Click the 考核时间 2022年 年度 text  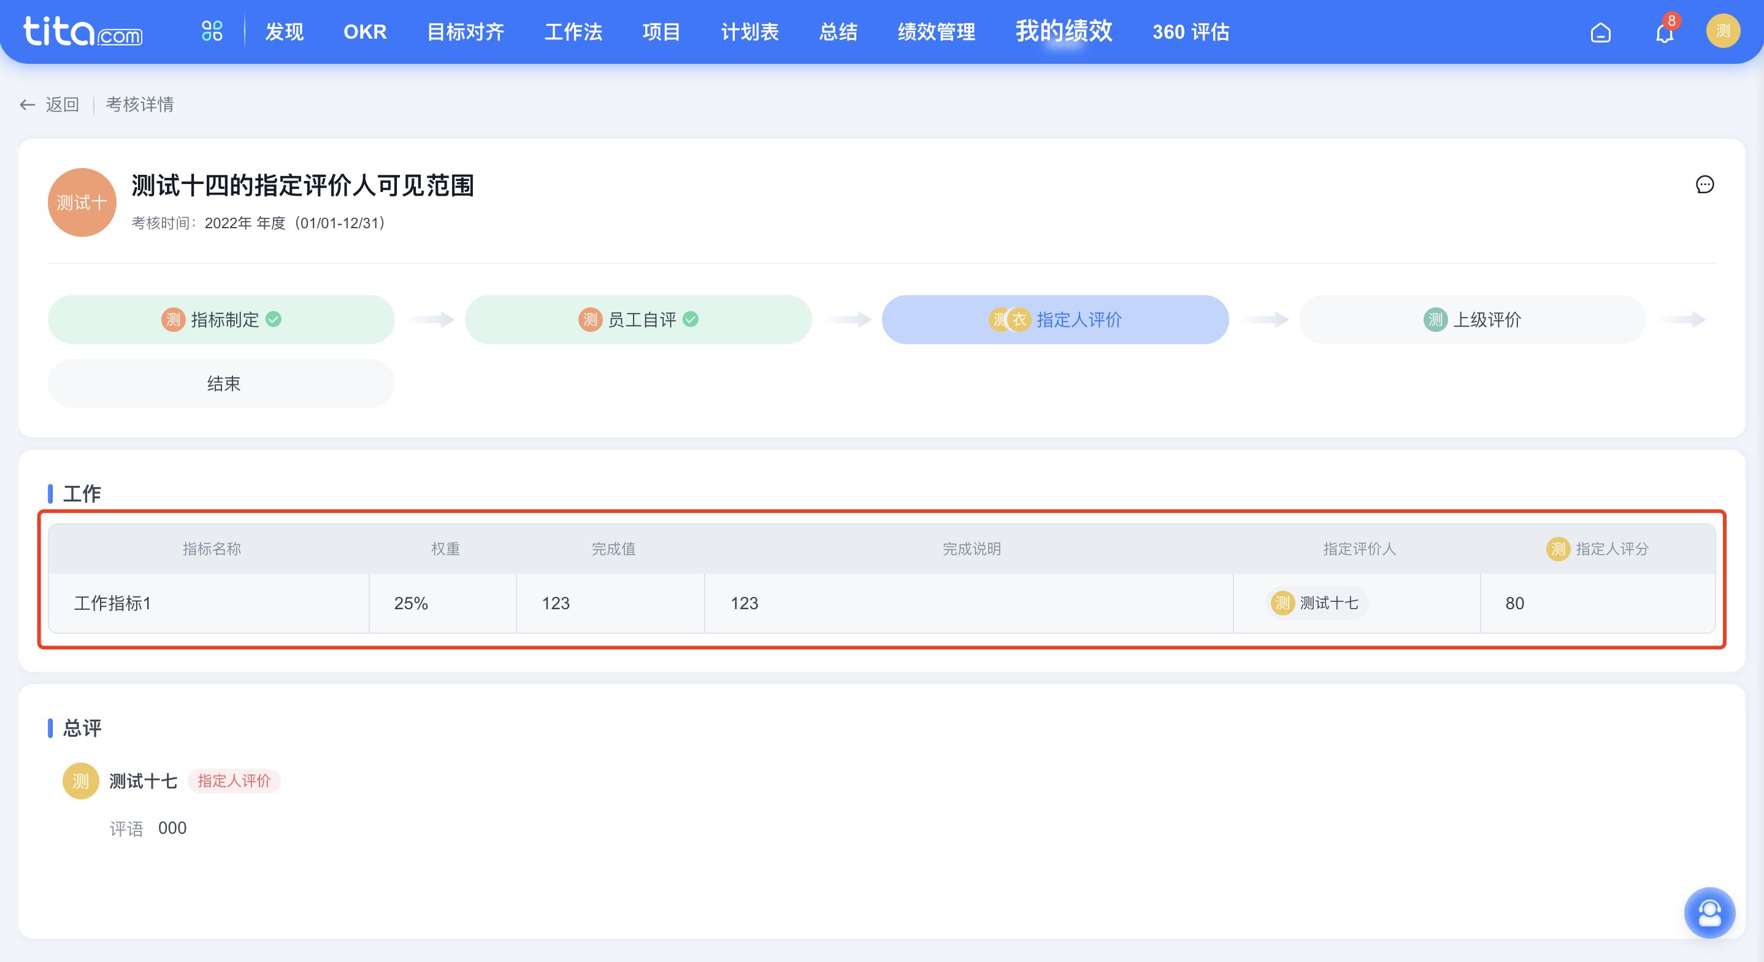pos(258,223)
